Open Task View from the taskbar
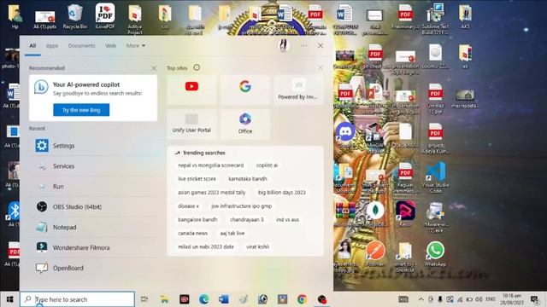Image resolution: width=547 pixels, height=307 pixels. (x=144, y=299)
